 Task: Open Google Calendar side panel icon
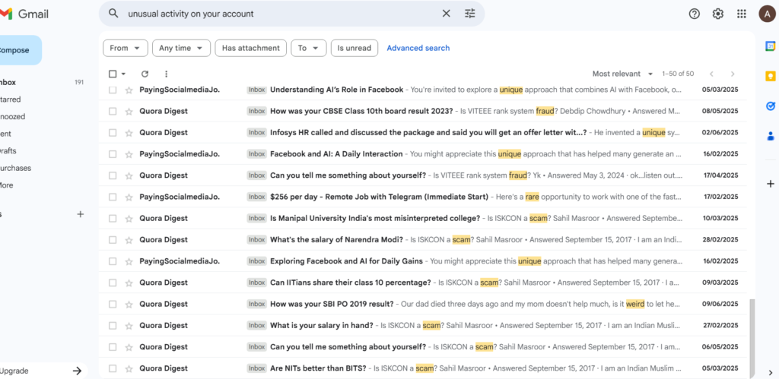pyautogui.click(x=770, y=46)
